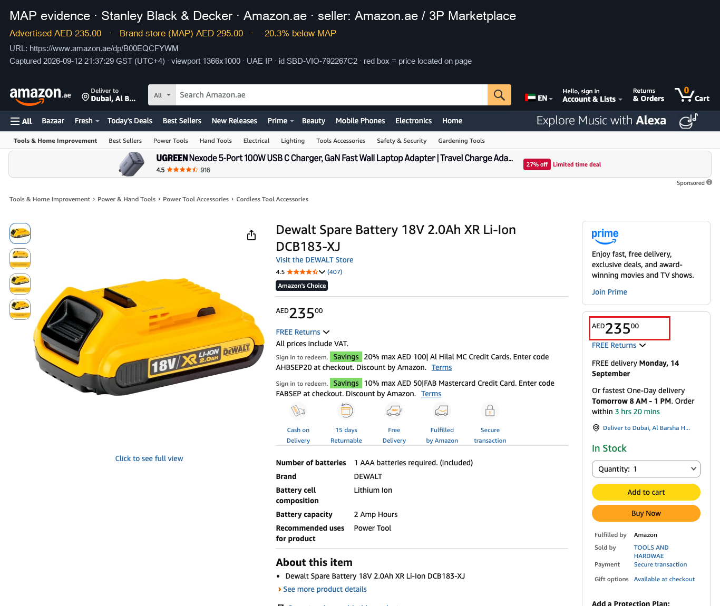720x606 pixels.
Task: Open Hand Tools subnav item
Action: click(216, 141)
